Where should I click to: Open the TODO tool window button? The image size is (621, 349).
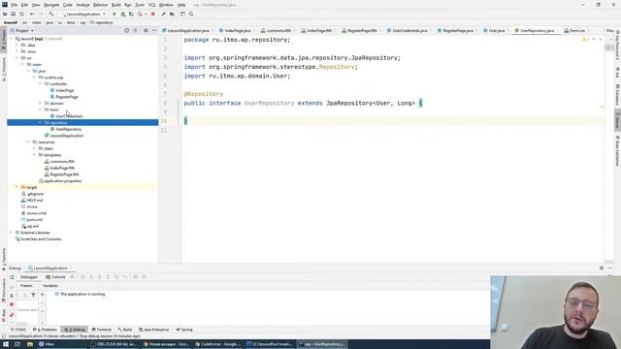pyautogui.click(x=18, y=330)
